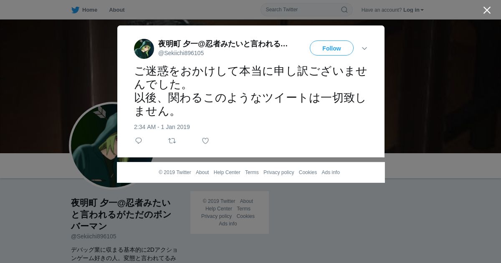501x263 pixels.
Task: Open tweet author's small avatar picture
Action: (x=144, y=49)
